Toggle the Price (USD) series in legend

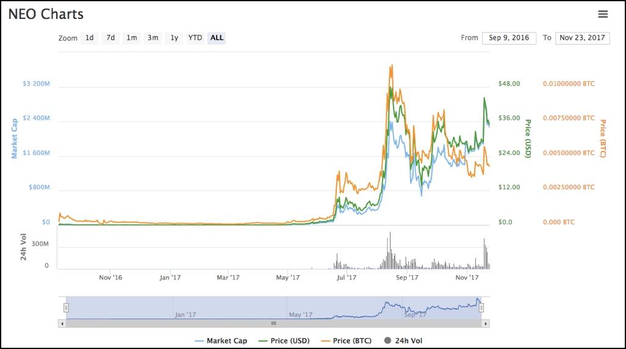(x=284, y=340)
